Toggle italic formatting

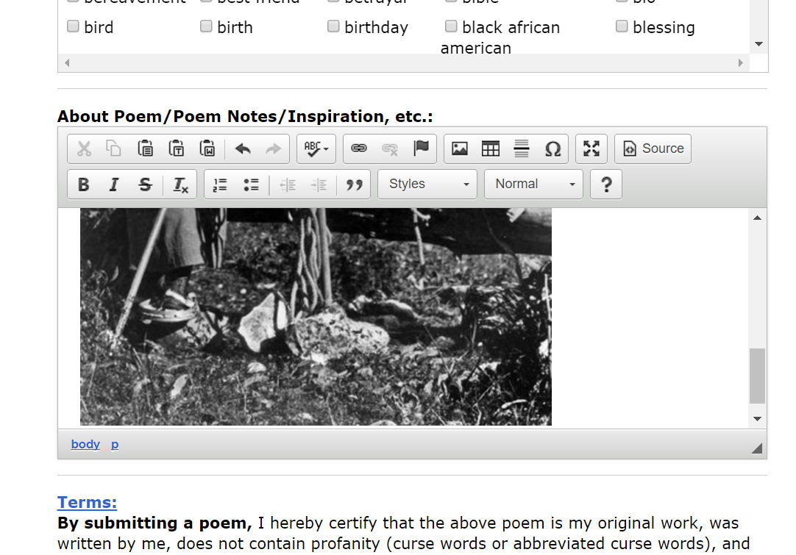(x=114, y=185)
